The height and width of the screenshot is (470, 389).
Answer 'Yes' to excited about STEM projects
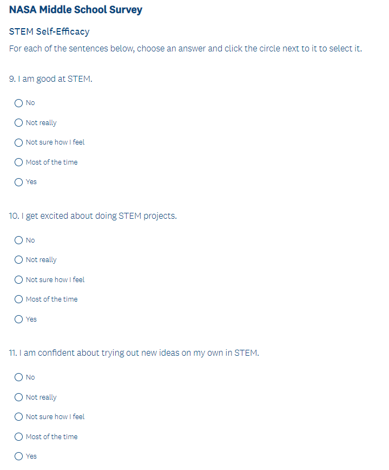point(19,319)
